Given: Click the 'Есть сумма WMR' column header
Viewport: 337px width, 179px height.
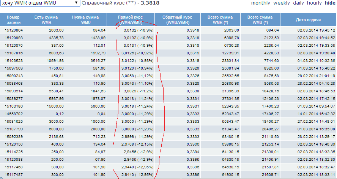Looking at the screenshot, I should (x=46, y=20).
